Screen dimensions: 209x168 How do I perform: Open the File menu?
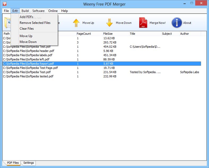click(x=6, y=11)
